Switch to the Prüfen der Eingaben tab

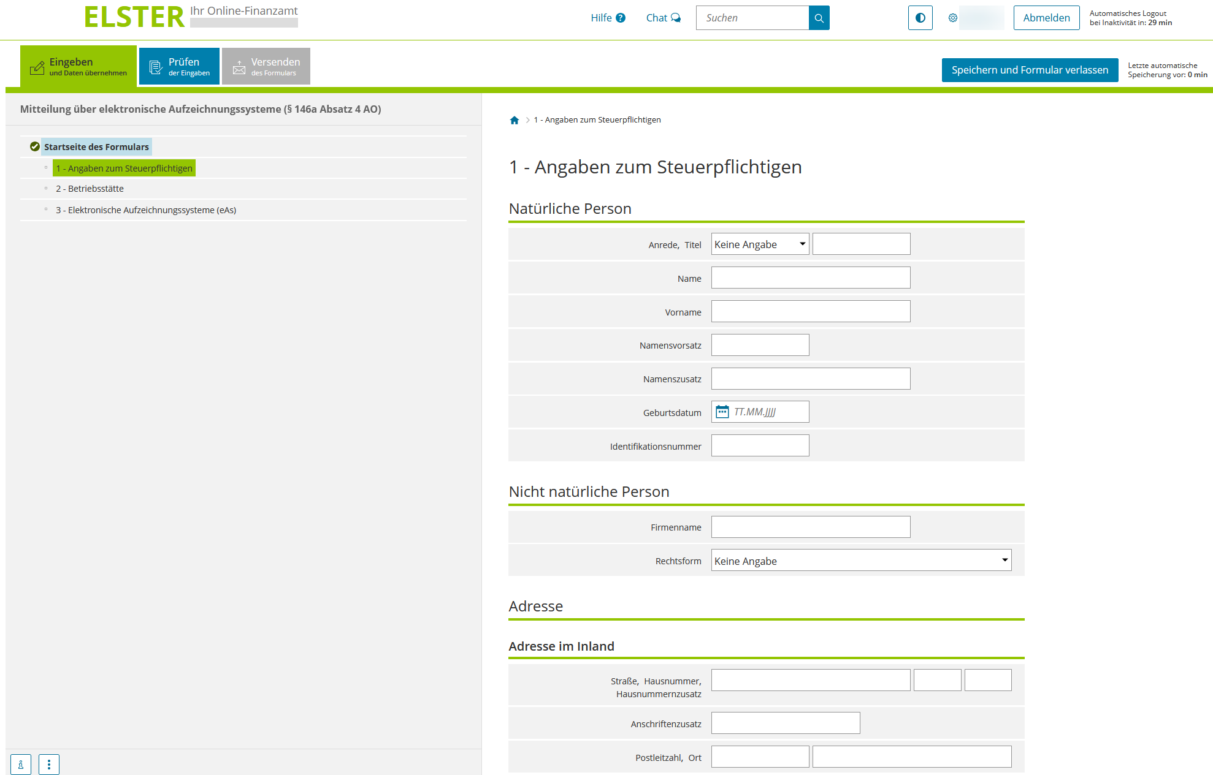click(179, 66)
